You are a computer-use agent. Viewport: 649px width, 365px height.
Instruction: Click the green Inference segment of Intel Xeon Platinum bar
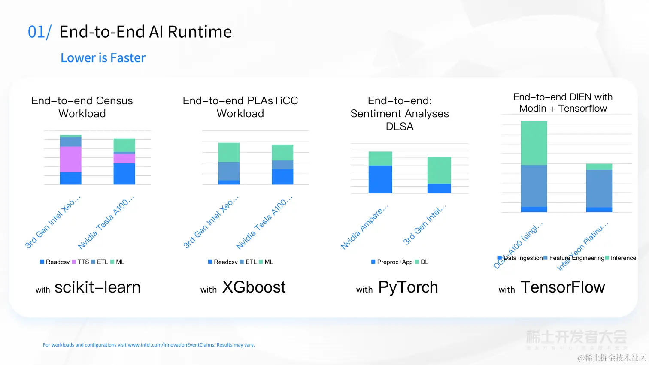coord(599,167)
